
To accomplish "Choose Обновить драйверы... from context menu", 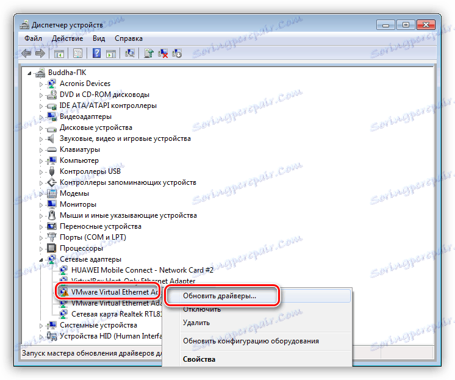I will pos(257,296).
